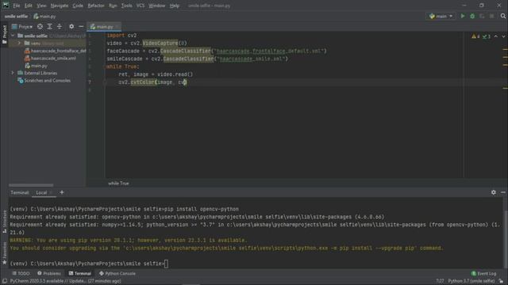Click the locate file target icon in Project panel
Screen dimensions: 508x285
(x=40, y=26)
